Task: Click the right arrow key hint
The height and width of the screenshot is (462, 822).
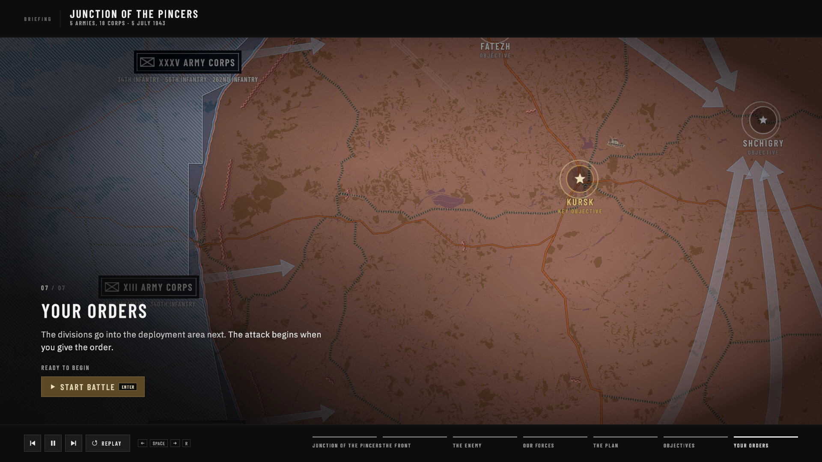Action: click(x=175, y=443)
